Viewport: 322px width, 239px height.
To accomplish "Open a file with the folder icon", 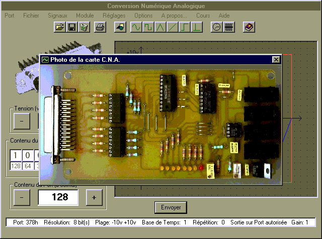I will [x=59, y=27].
